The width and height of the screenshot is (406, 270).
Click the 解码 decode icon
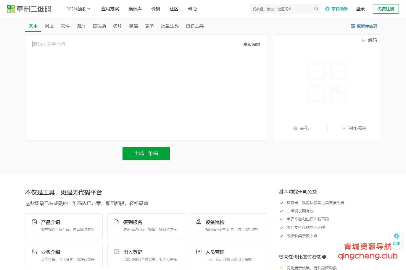click(x=364, y=40)
